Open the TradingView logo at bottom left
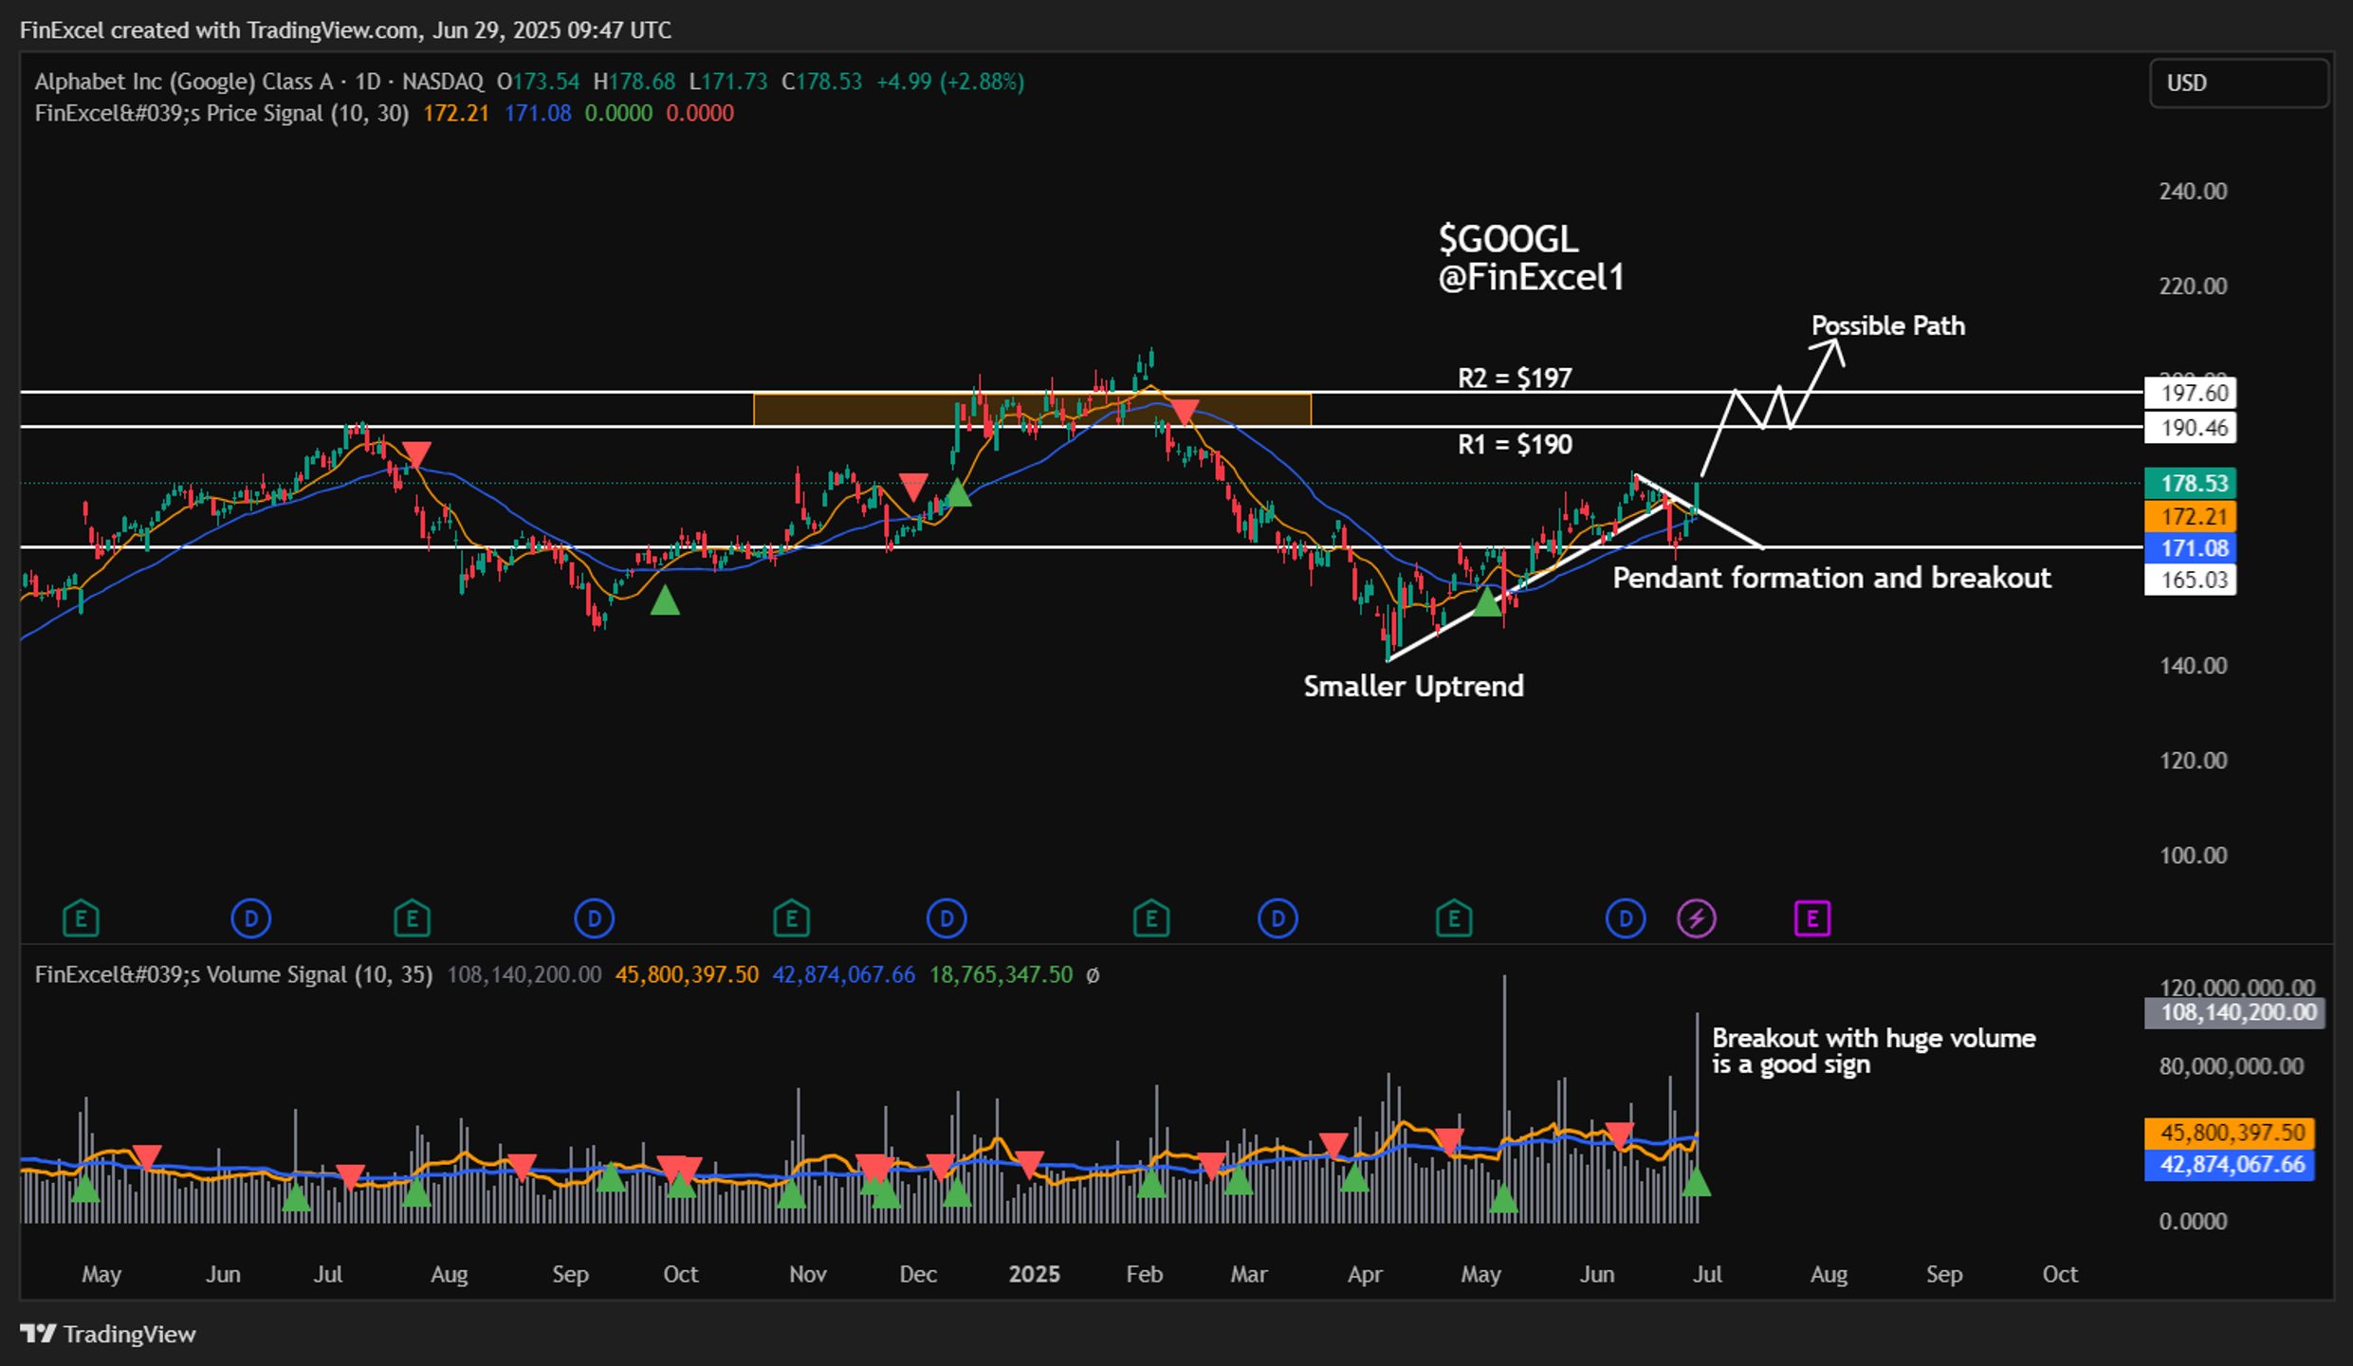Image resolution: width=2353 pixels, height=1366 pixels. (108, 1334)
